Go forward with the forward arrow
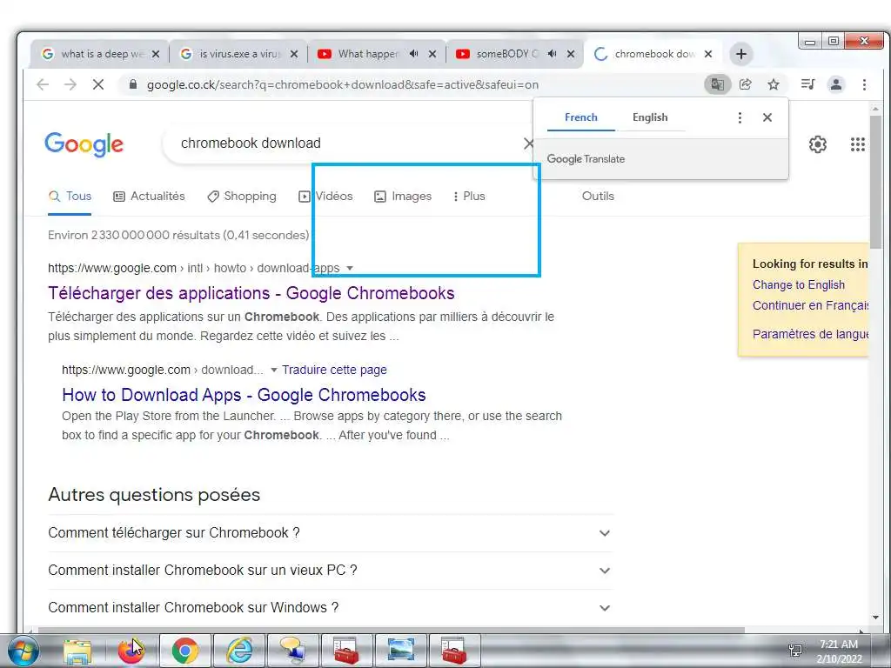 pyautogui.click(x=70, y=84)
